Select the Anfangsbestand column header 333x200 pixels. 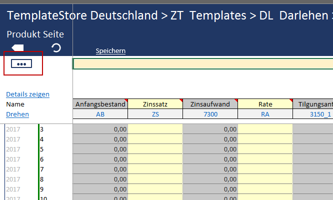(x=100, y=104)
